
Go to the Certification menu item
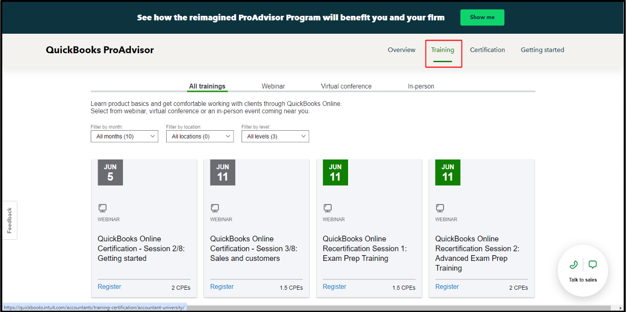pyautogui.click(x=487, y=50)
